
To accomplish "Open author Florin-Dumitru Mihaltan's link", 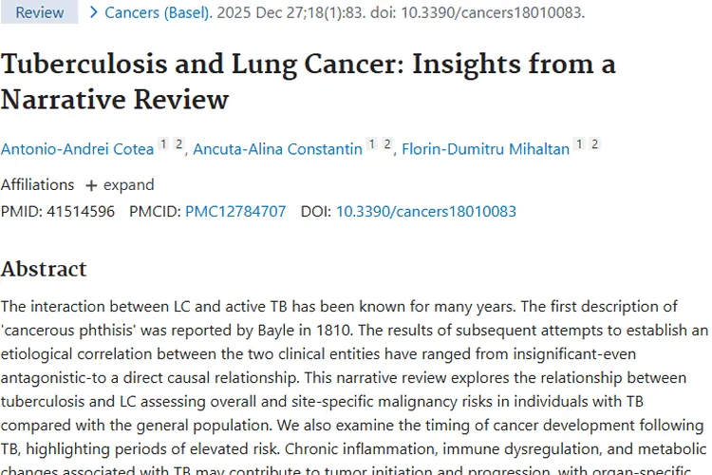I will coord(485,149).
